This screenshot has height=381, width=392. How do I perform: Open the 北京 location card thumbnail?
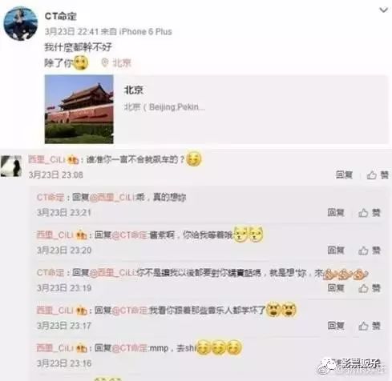point(79,109)
